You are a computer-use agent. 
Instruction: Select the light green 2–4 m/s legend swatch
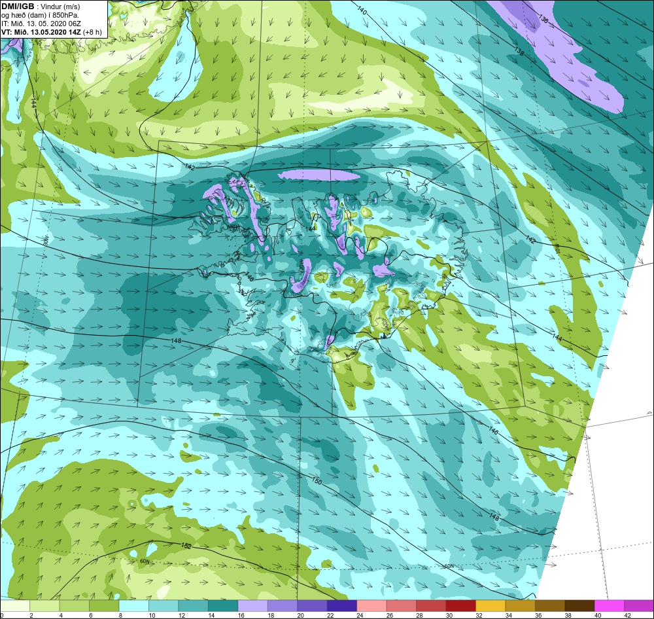tap(45, 606)
